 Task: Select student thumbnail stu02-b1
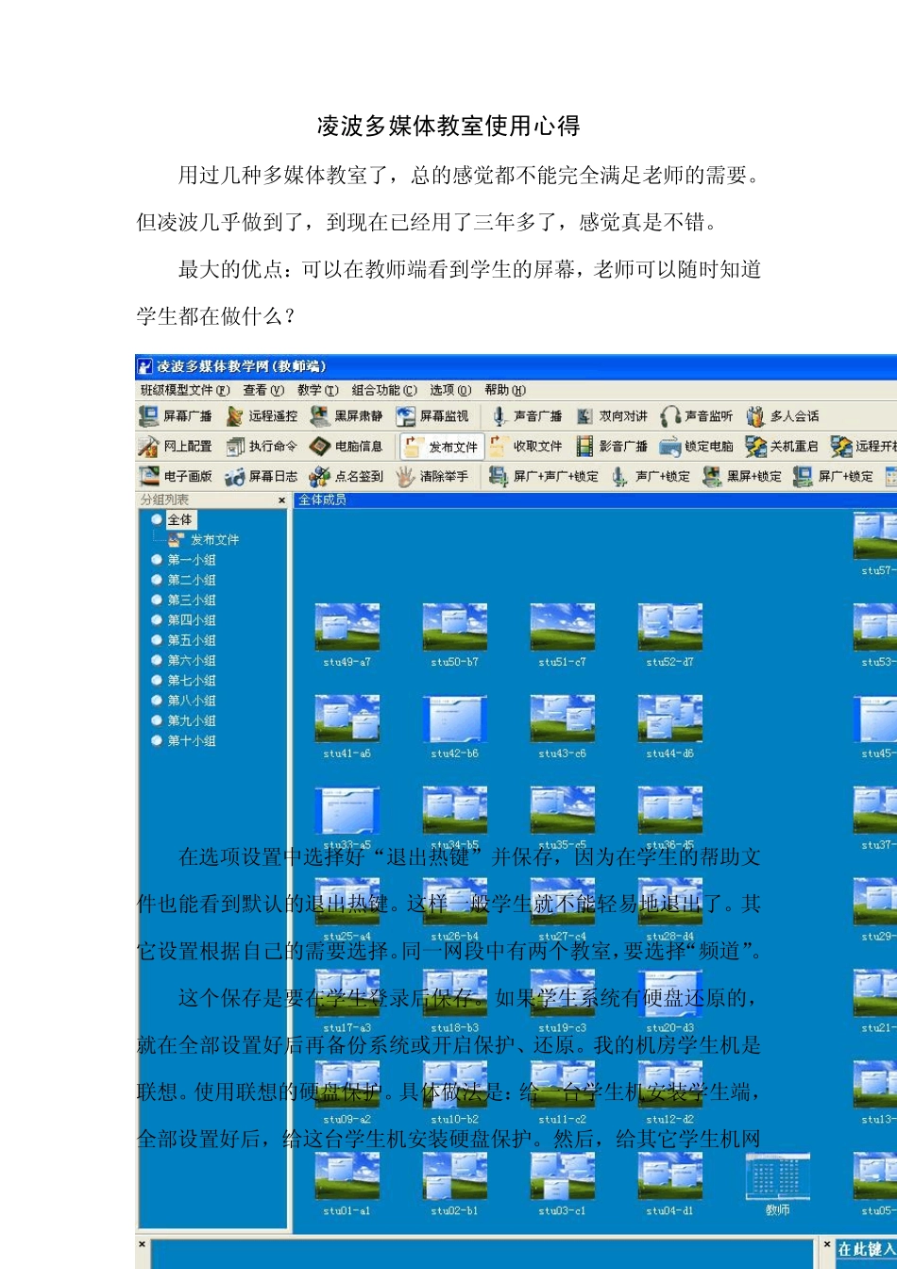tap(455, 1183)
